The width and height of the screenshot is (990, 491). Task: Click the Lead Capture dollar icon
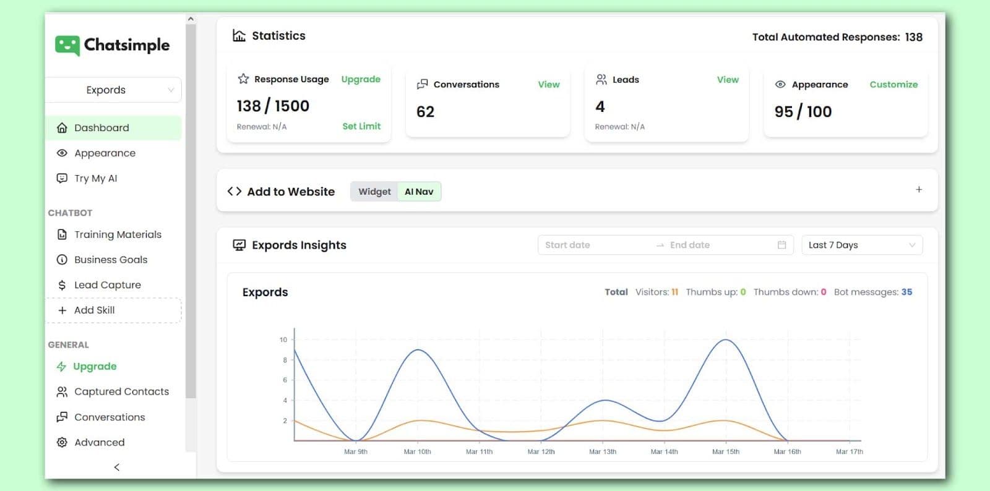(62, 285)
